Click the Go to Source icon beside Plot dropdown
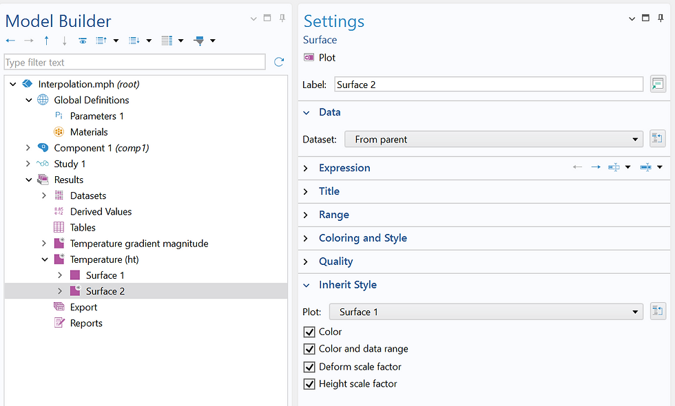The width and height of the screenshot is (675, 406). pos(657,310)
